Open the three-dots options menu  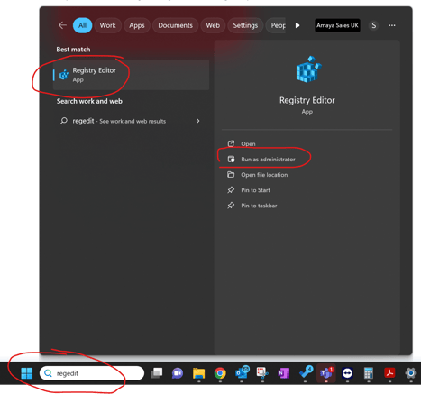pos(392,25)
